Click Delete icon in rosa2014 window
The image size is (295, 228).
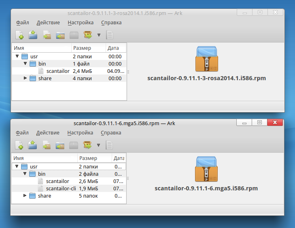pos(74,35)
